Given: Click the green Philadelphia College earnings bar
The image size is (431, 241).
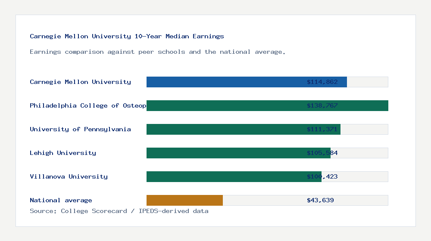Looking at the screenshot, I should point(267,106).
